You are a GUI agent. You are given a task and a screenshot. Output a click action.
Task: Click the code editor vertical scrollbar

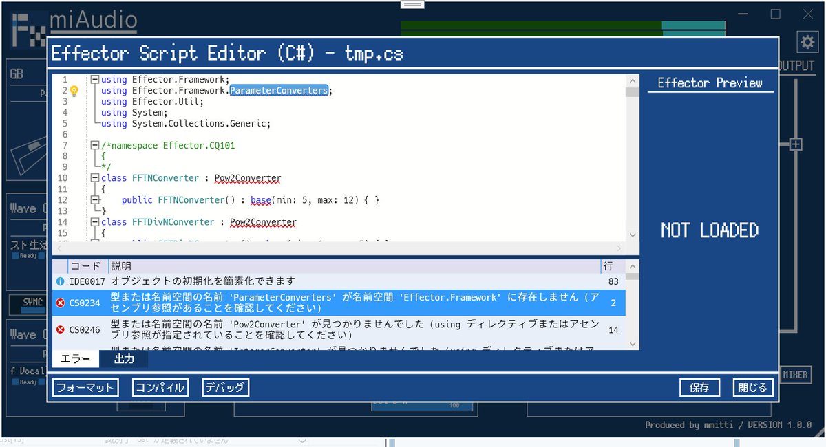[x=632, y=158]
